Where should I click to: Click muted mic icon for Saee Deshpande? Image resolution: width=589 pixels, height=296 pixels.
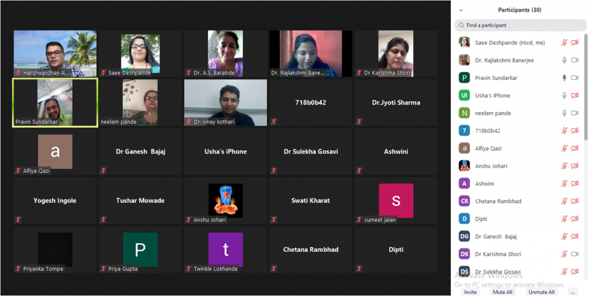564,43
